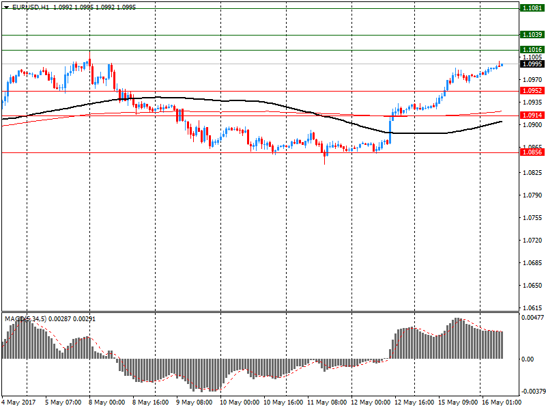Screen dimensions: 546x410
Task: Select the 1.0856 red level price label
Action: pyautogui.click(x=532, y=152)
